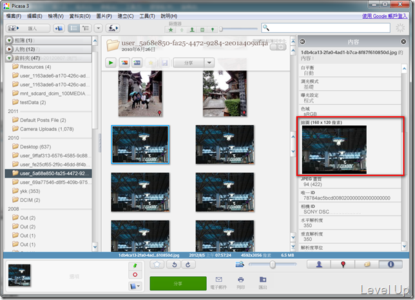The width and height of the screenshot is (415, 300).
Task: Click the Google account sign-in link
Action: click(x=385, y=16)
